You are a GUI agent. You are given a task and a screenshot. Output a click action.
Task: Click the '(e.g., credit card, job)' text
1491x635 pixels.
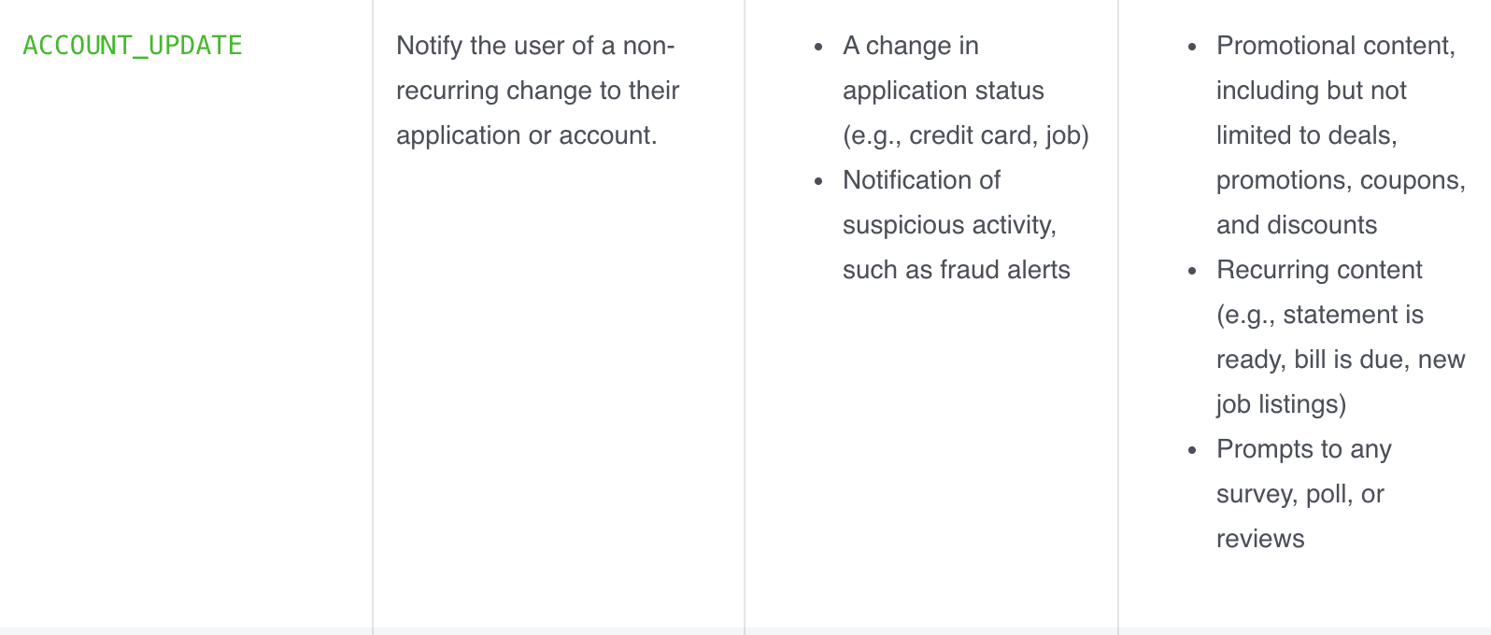click(966, 135)
